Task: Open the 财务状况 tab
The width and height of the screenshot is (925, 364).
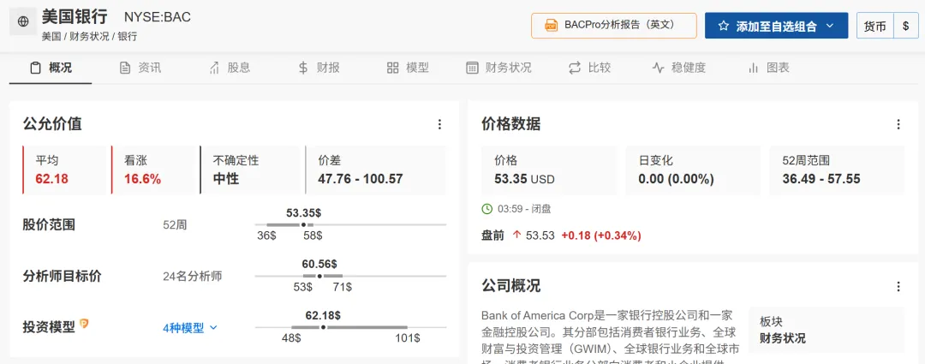Action: click(499, 68)
